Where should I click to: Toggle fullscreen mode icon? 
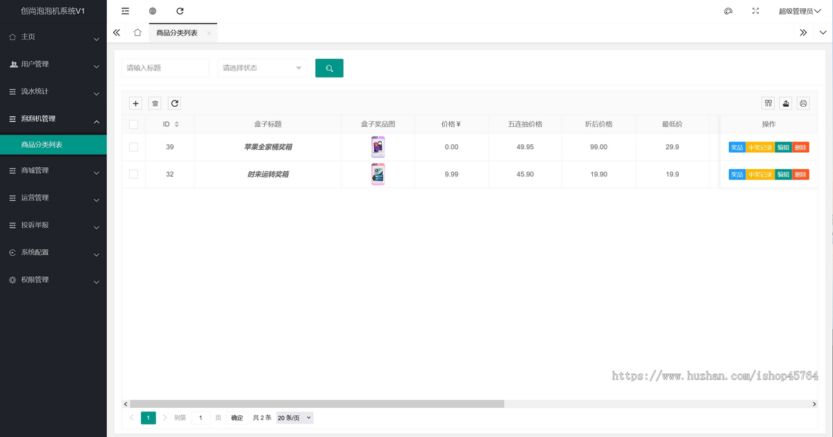point(756,11)
